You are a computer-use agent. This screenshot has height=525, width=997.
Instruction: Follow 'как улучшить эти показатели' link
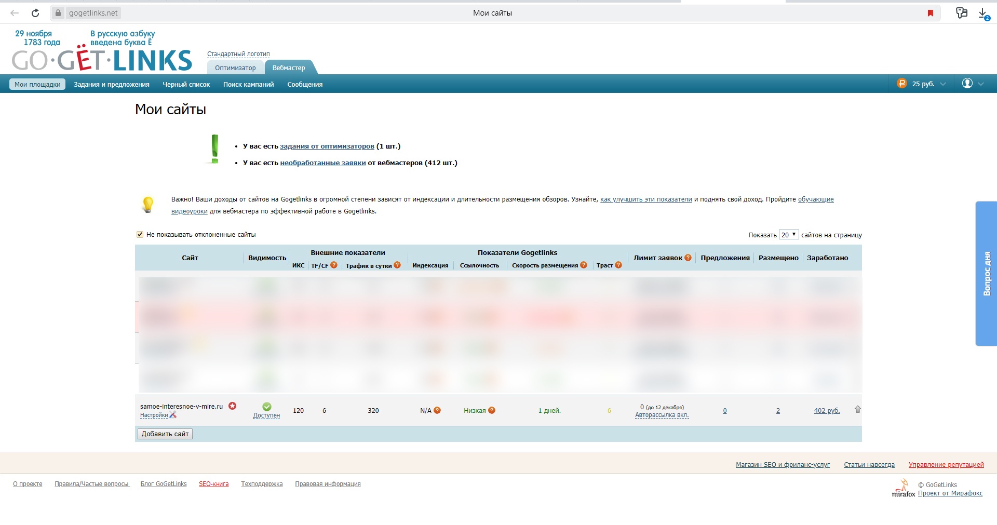[646, 199]
